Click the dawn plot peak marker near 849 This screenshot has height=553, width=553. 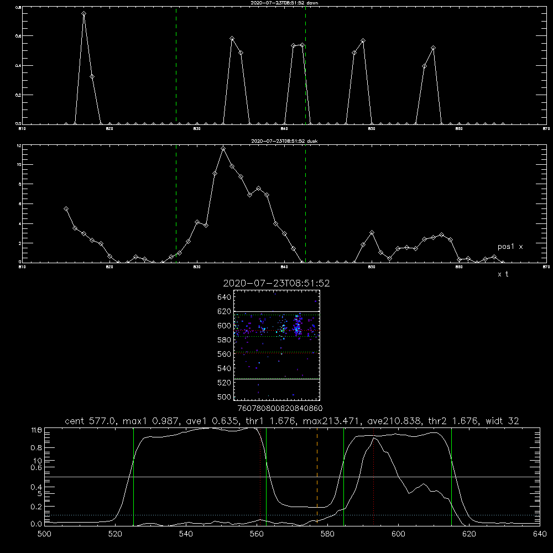tap(363, 41)
